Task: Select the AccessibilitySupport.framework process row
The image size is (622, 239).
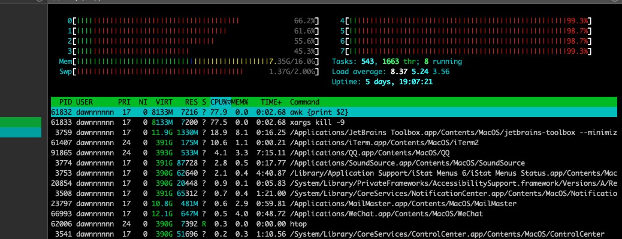Action: coord(334,183)
